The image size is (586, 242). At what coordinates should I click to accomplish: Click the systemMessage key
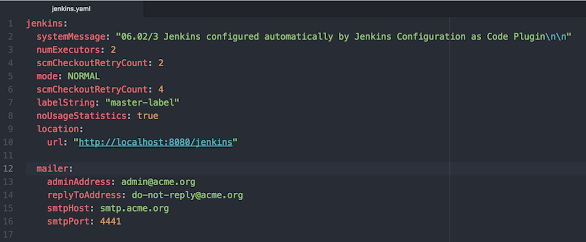[71, 37]
